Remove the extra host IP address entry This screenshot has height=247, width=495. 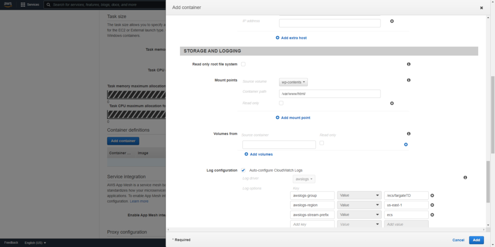click(x=392, y=21)
